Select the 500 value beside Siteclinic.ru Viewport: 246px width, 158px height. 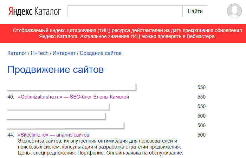201,135
